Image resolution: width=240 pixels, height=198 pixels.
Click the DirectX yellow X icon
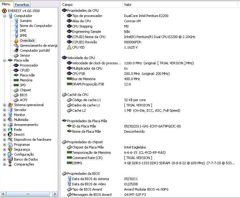[10, 135]
